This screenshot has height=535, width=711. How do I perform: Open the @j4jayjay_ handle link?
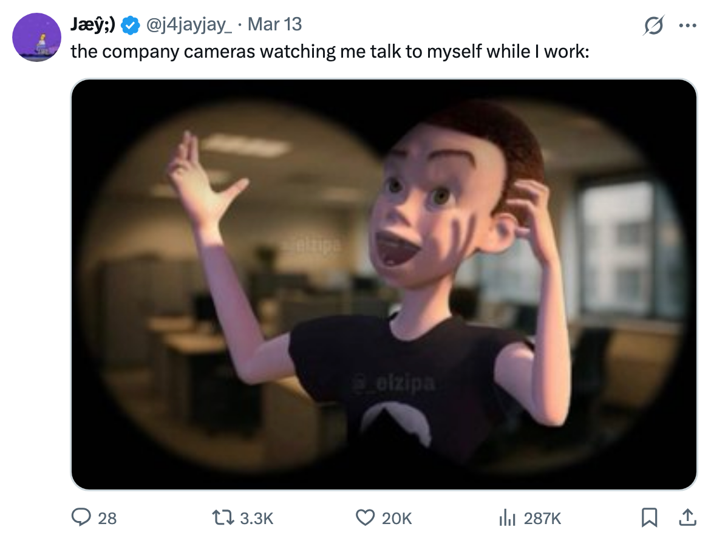pos(187,25)
